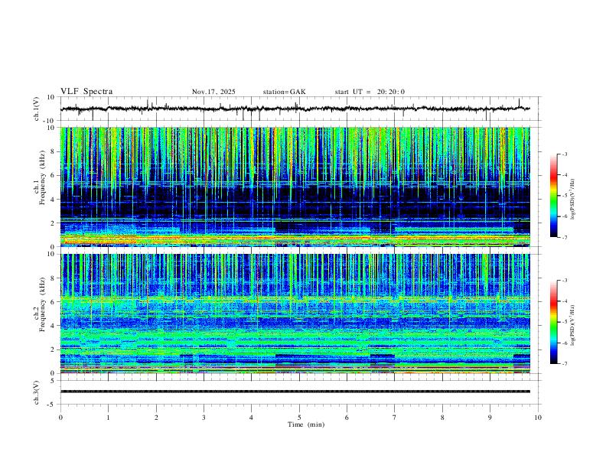Screen dimensions: 606x468
Task: Click the "VLF Spectra" title text
Action: 86,92
